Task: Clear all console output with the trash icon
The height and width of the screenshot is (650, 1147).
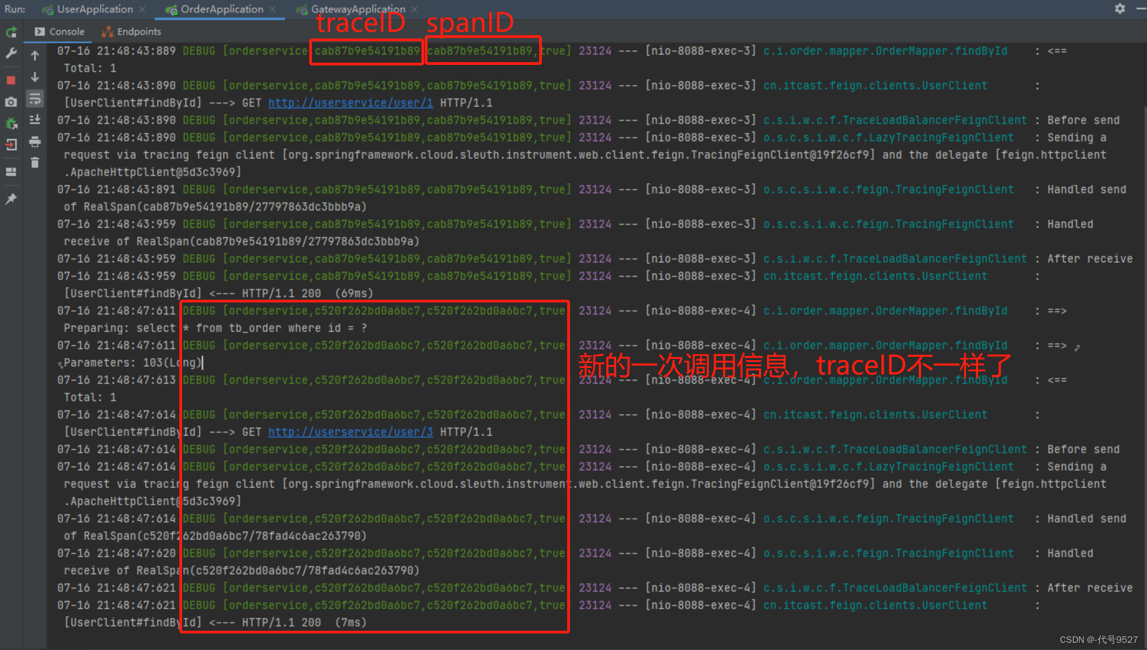Action: coord(35,163)
